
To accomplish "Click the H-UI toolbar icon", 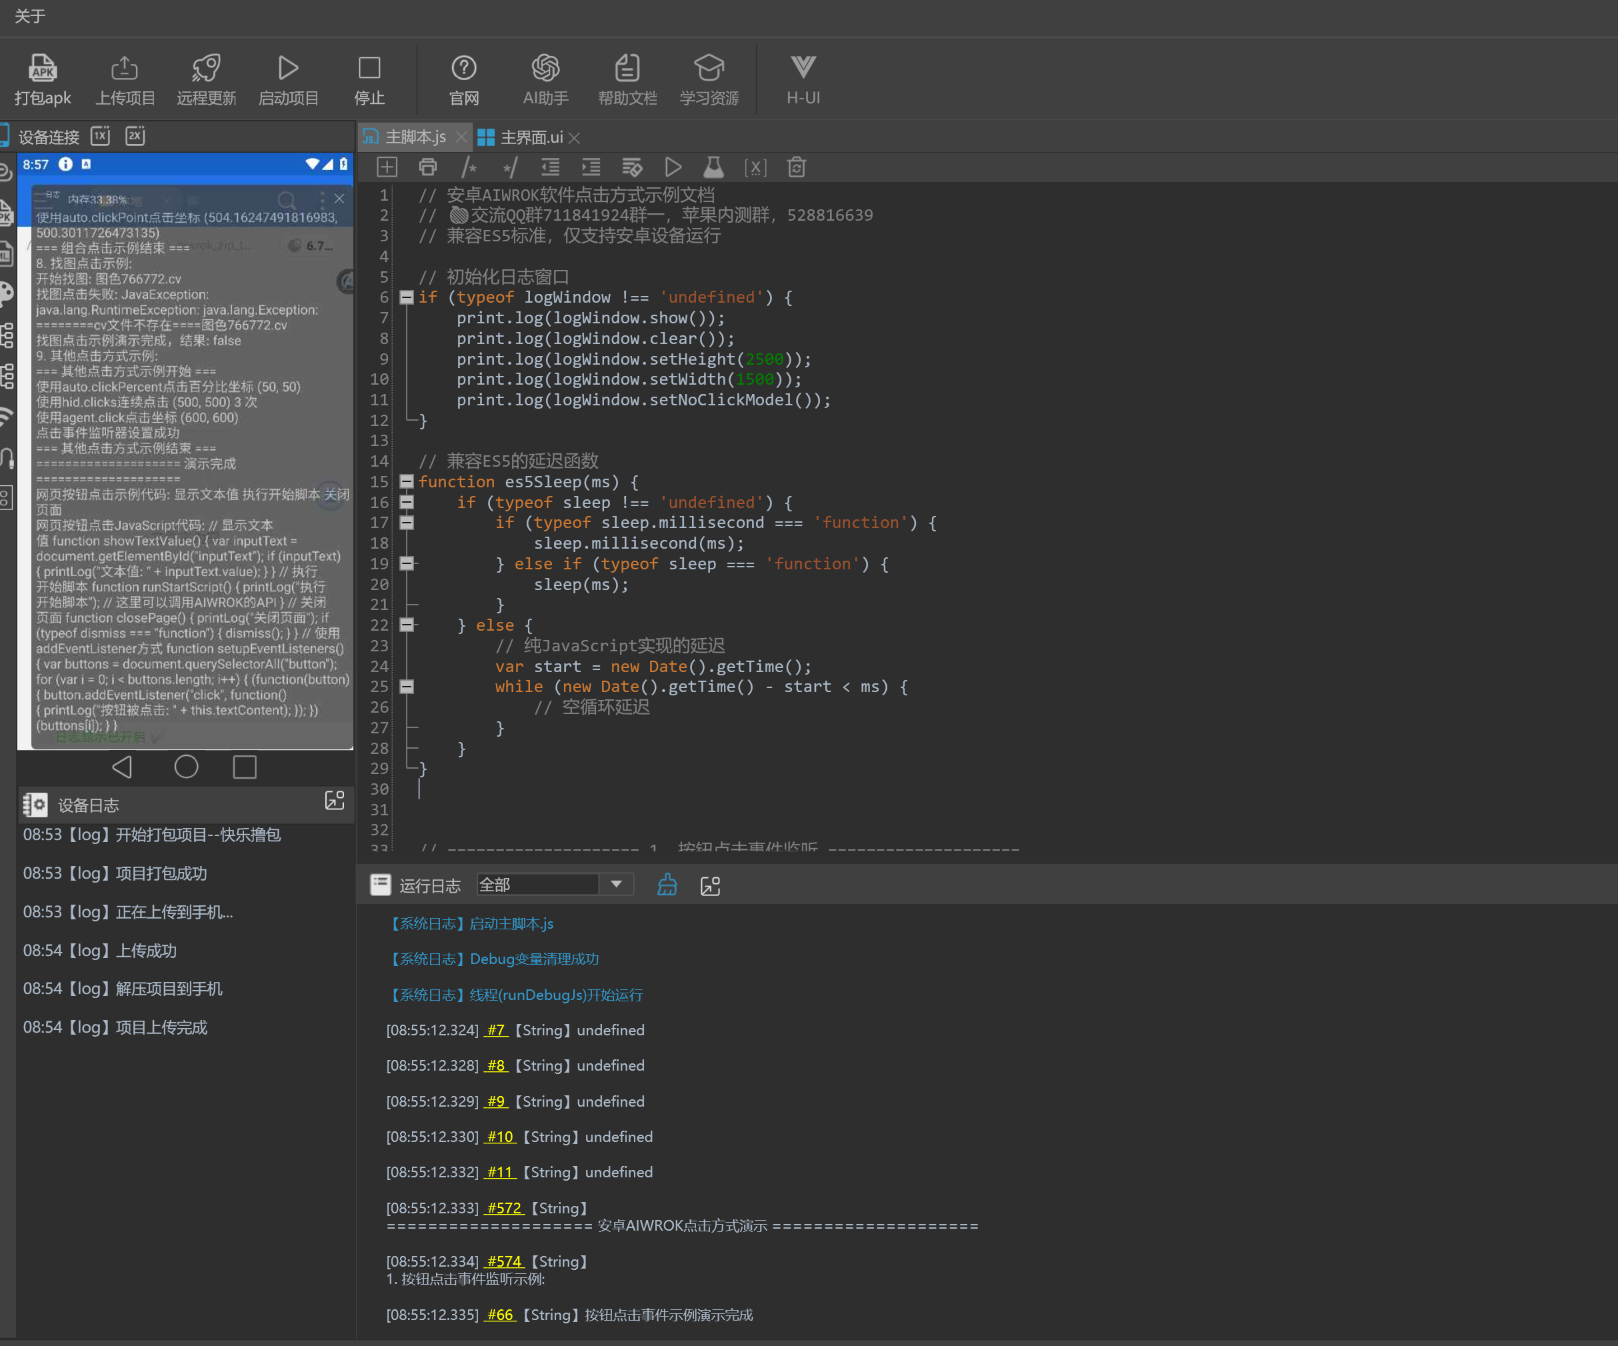I will (x=803, y=69).
